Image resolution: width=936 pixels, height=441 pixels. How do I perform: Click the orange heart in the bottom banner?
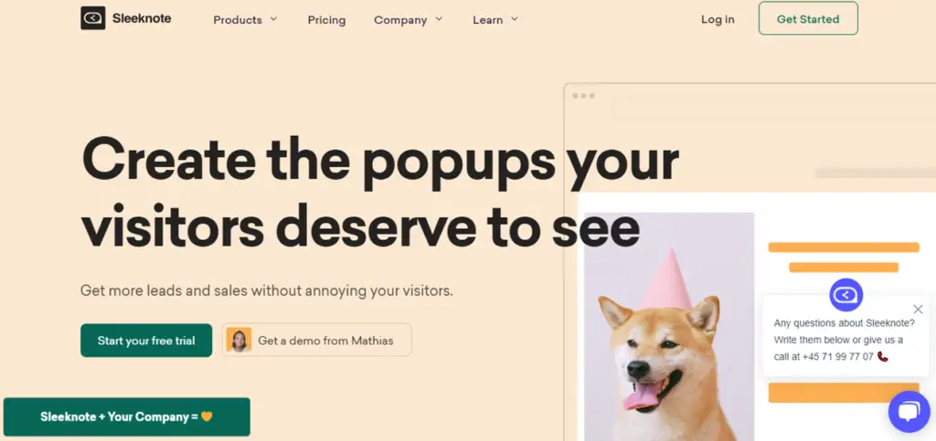pos(207,416)
